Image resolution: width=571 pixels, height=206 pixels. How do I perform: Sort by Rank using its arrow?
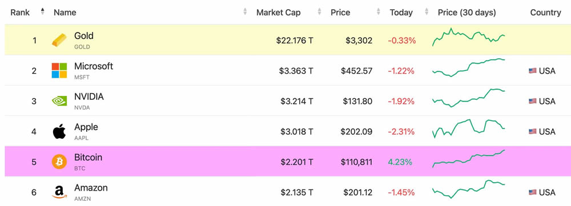pyautogui.click(x=43, y=11)
